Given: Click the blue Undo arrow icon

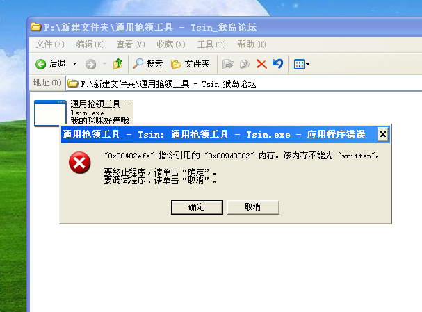Looking at the screenshot, I should click(278, 64).
